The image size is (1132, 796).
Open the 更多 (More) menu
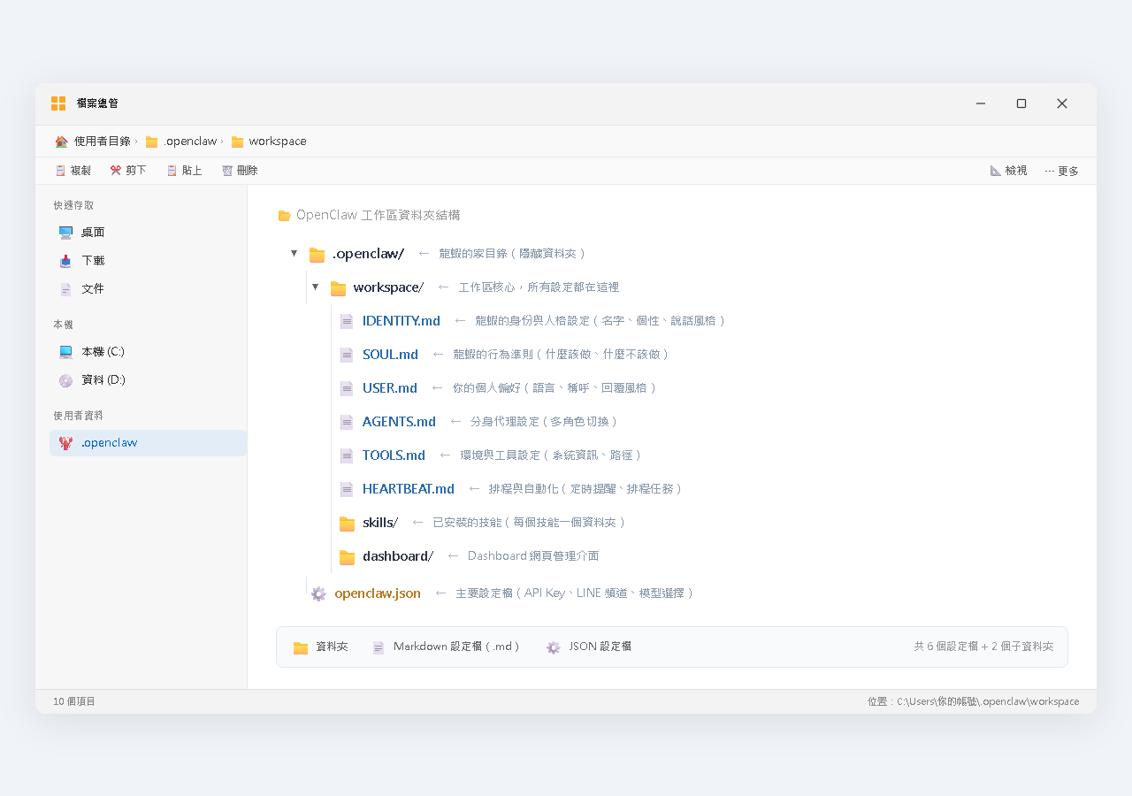[1060, 170]
